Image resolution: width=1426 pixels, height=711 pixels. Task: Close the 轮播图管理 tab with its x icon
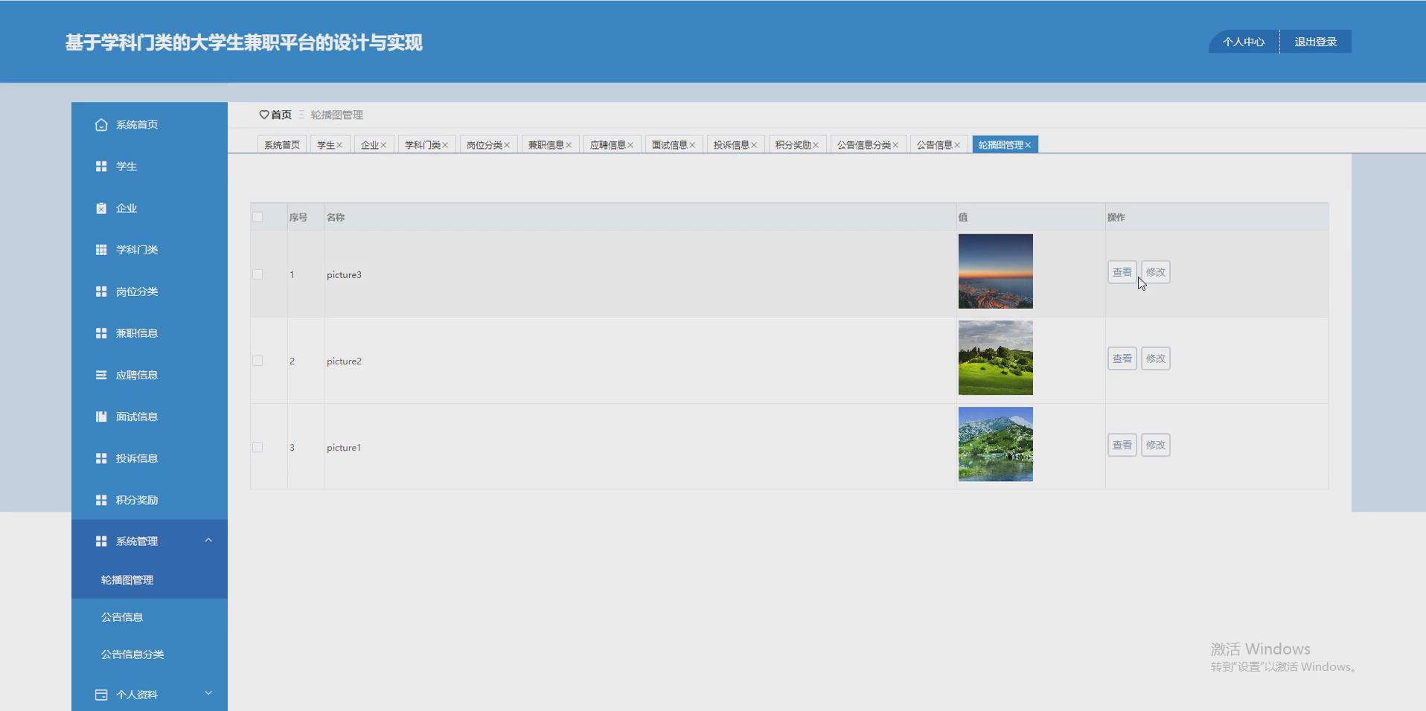coord(1028,145)
